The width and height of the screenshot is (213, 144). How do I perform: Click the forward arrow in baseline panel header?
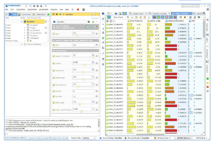tap(63, 14)
